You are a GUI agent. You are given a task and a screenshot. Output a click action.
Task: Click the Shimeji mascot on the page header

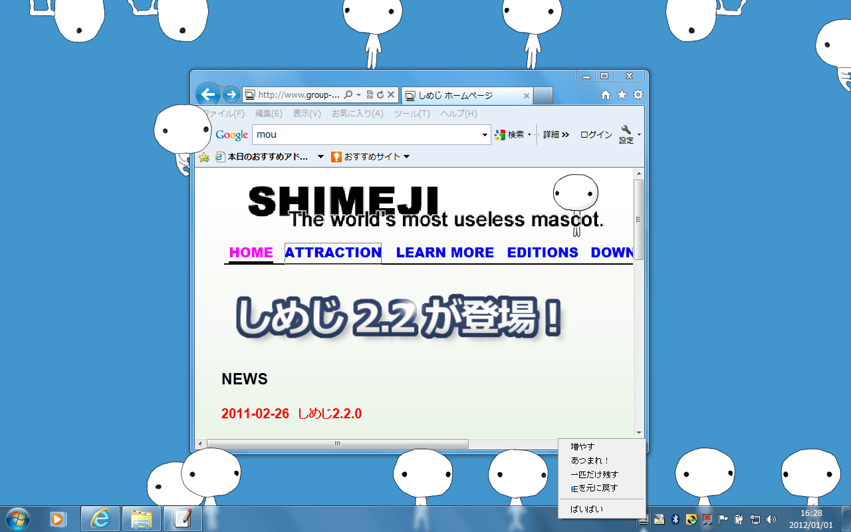pyautogui.click(x=576, y=205)
